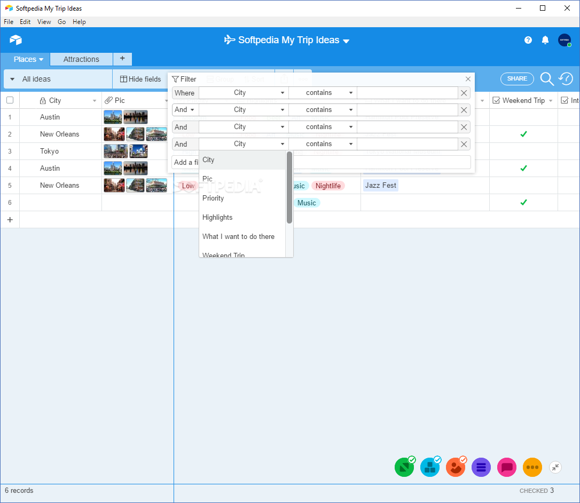Add a new record with the plus icon
The image size is (580, 503).
tap(10, 220)
